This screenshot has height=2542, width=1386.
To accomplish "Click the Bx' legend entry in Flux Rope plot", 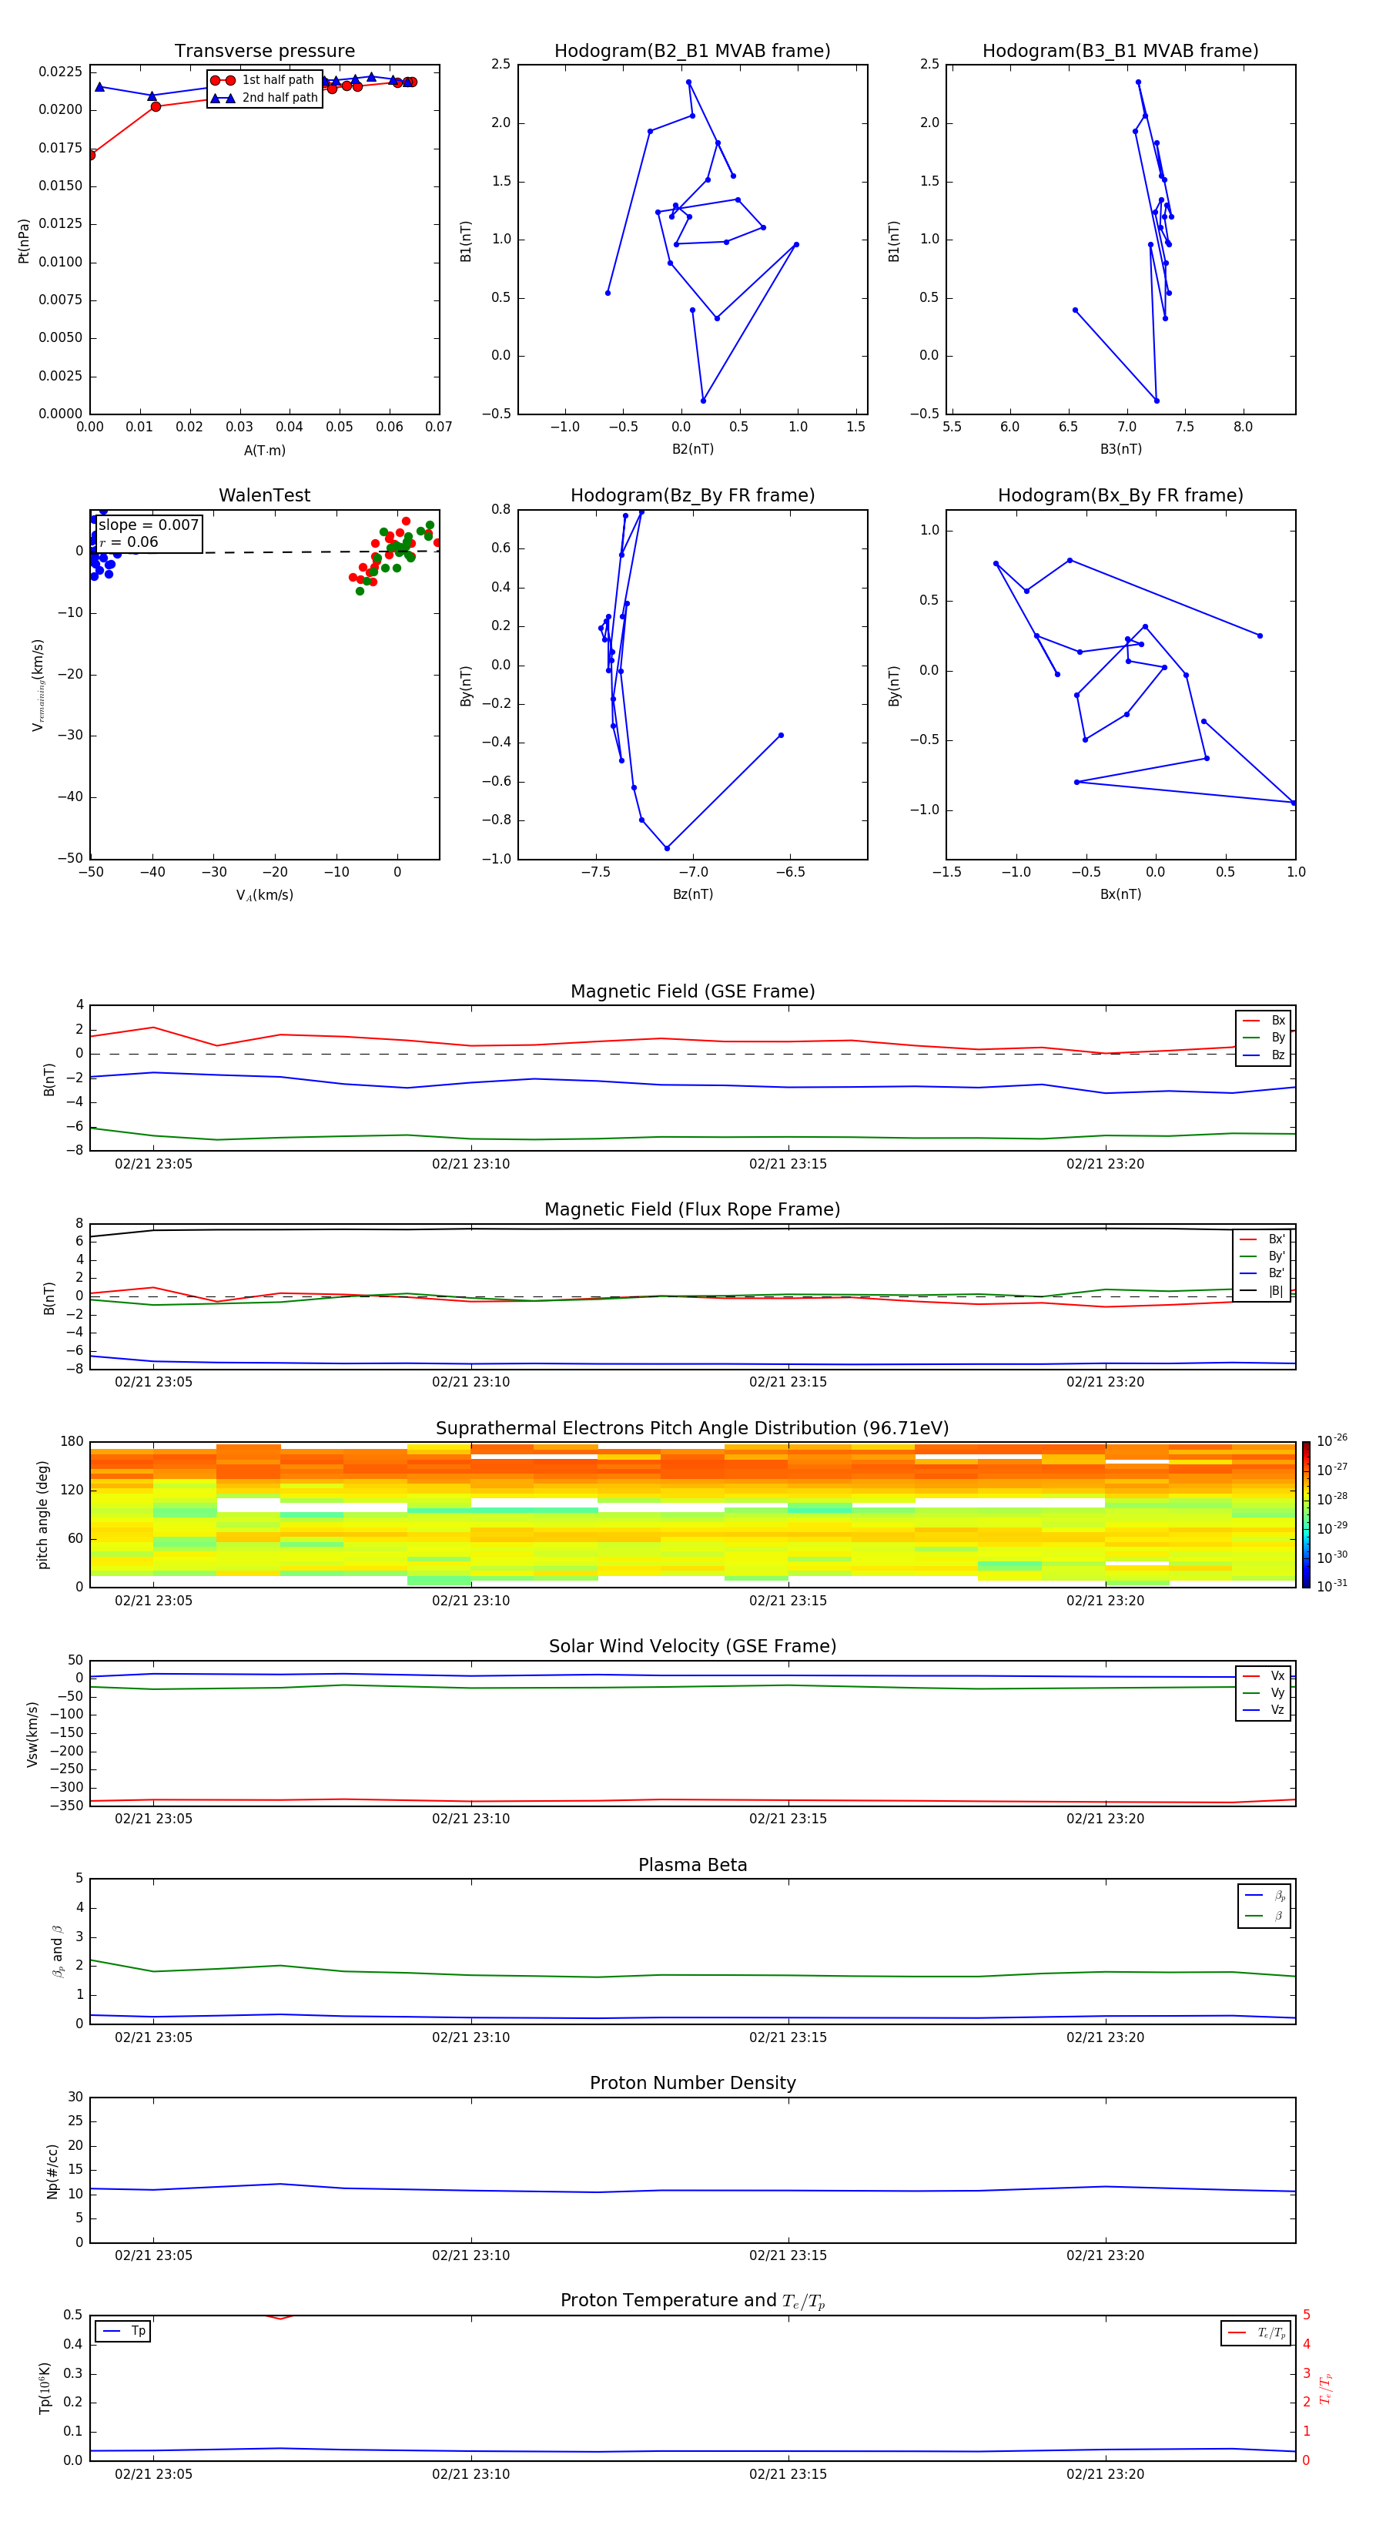I will [1262, 1239].
